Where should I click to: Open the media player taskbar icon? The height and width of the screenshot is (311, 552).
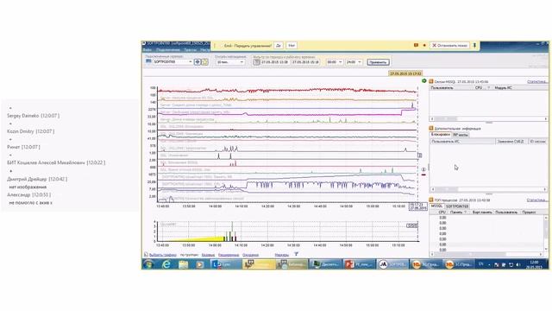(200, 264)
